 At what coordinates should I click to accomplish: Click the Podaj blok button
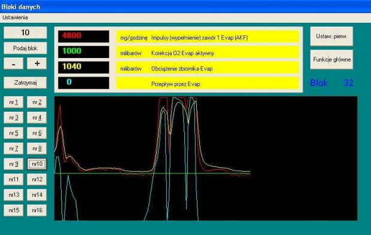tap(25, 48)
